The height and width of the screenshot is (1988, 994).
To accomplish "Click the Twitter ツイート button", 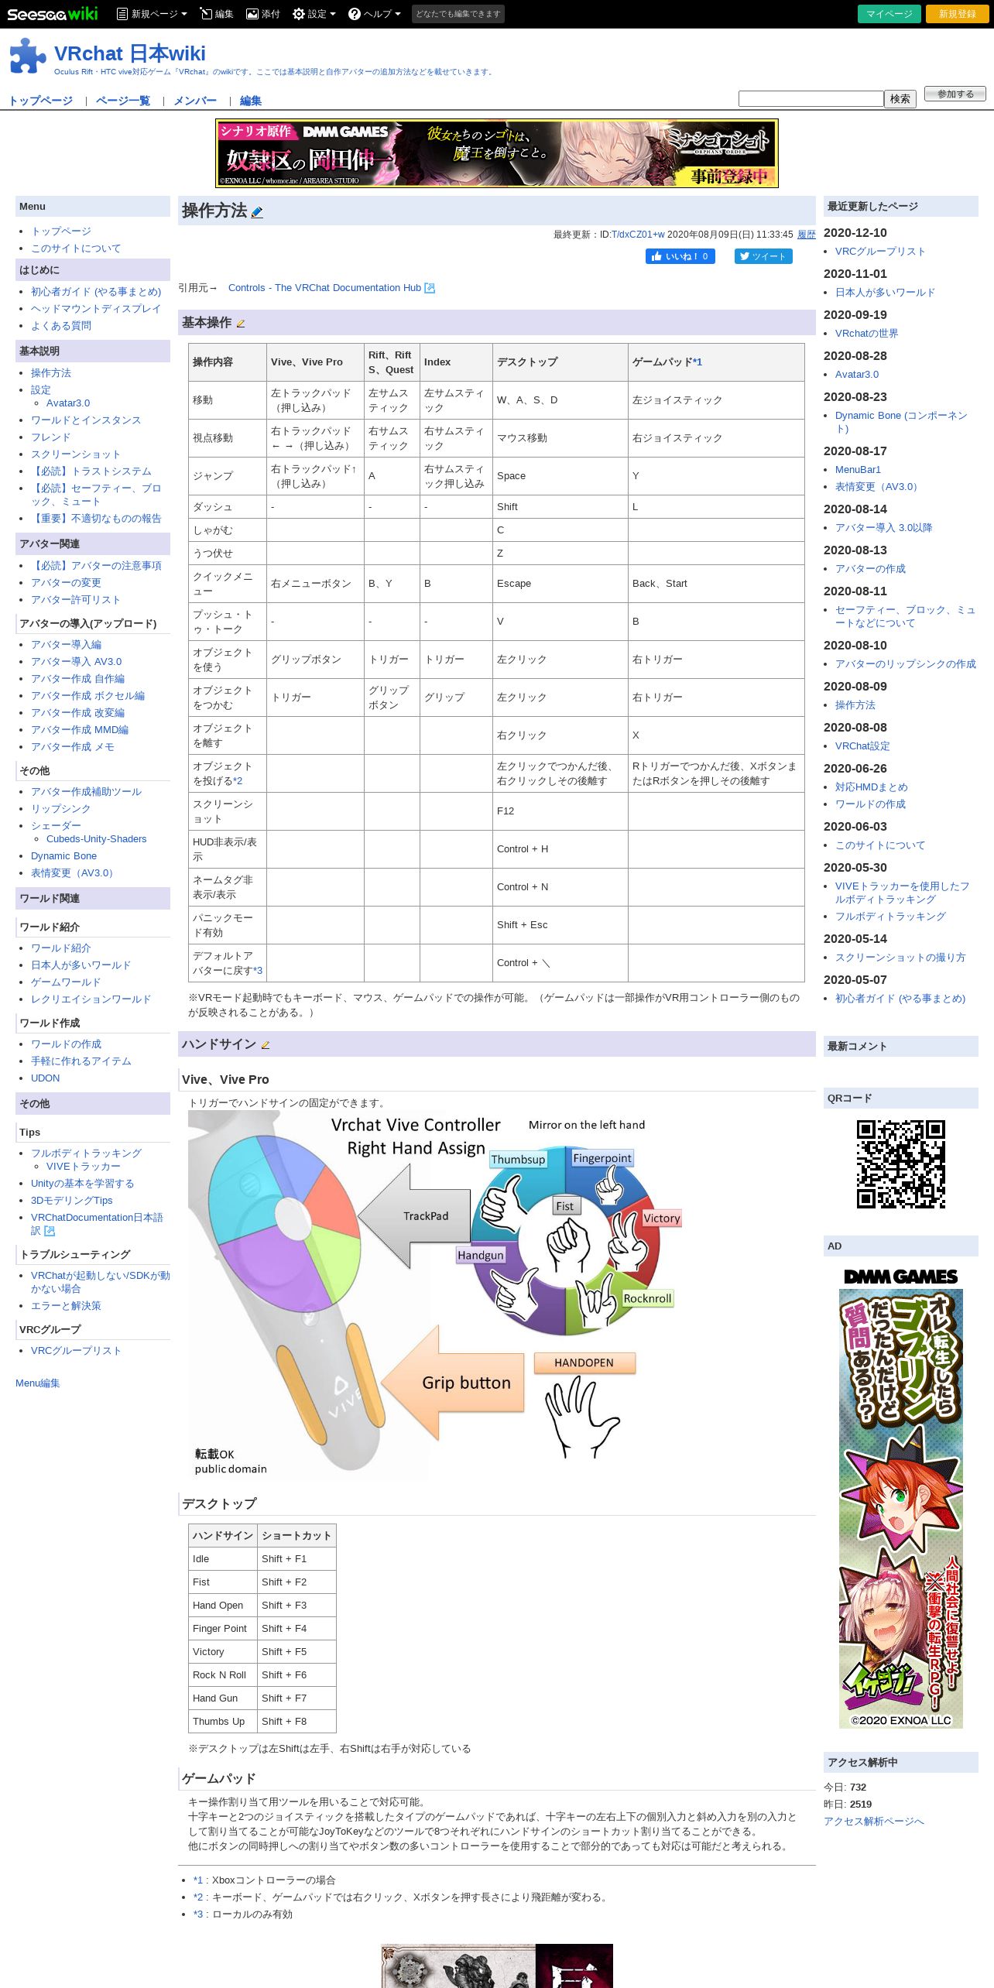I will pyautogui.click(x=763, y=256).
